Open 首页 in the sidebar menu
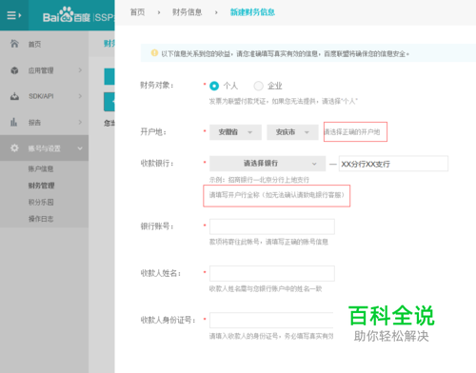 pos(34,45)
